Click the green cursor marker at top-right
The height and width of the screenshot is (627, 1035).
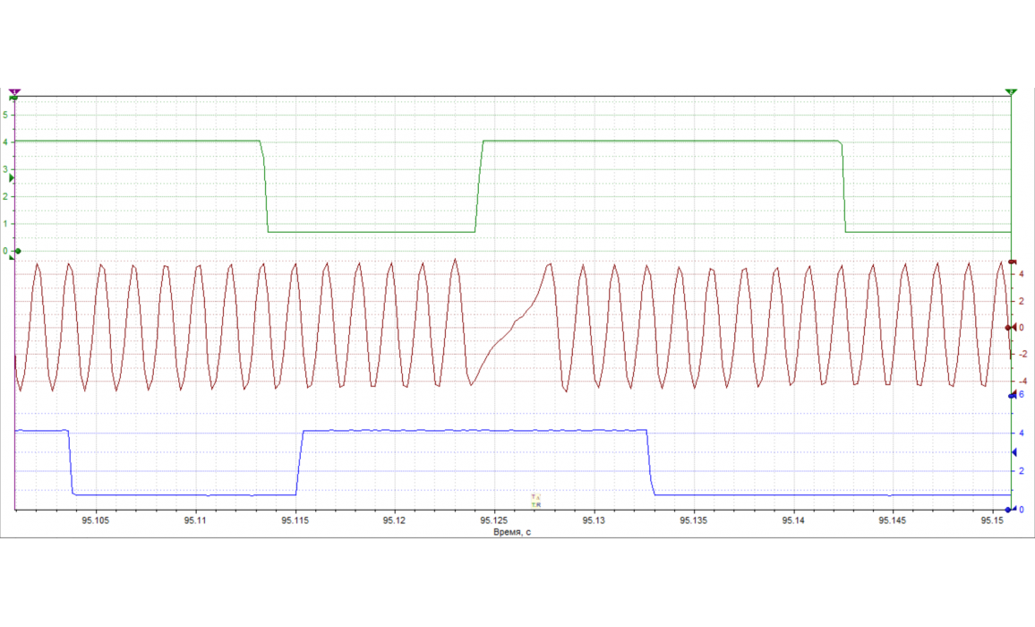(x=1011, y=91)
